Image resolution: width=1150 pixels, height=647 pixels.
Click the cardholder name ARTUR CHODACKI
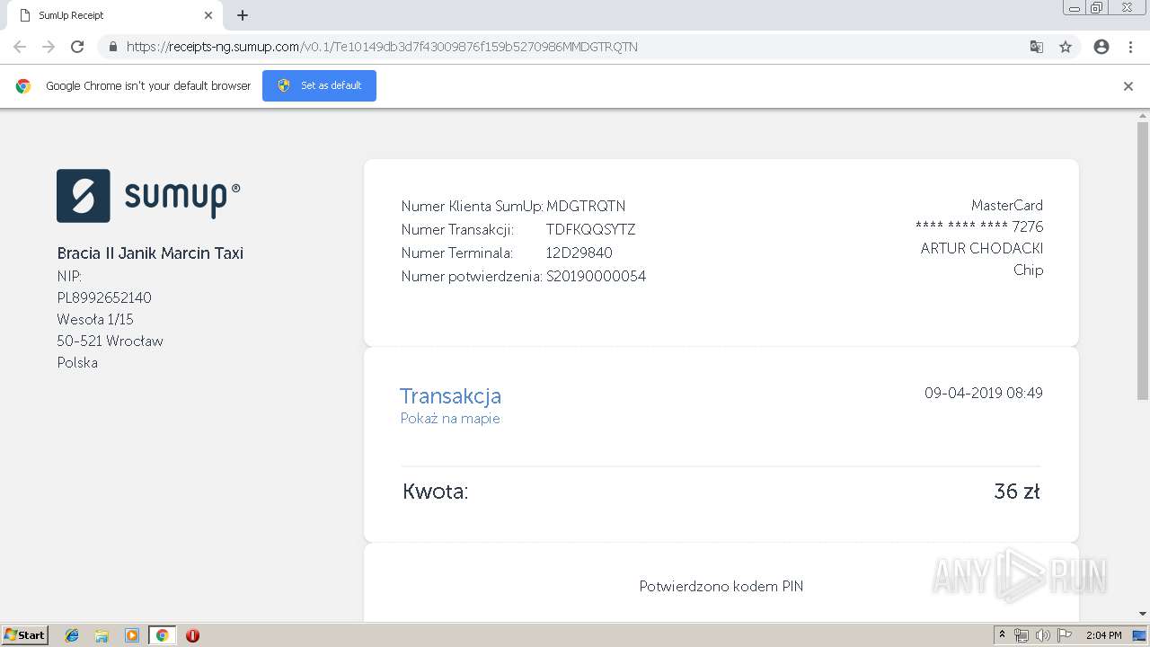982,248
